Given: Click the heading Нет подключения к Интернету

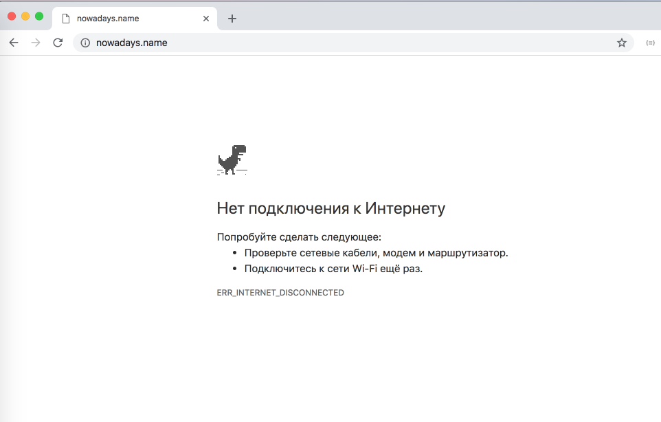Looking at the screenshot, I should pos(331,208).
